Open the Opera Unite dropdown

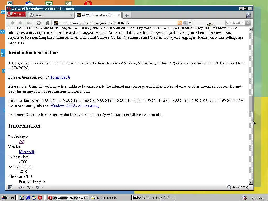(30, 187)
